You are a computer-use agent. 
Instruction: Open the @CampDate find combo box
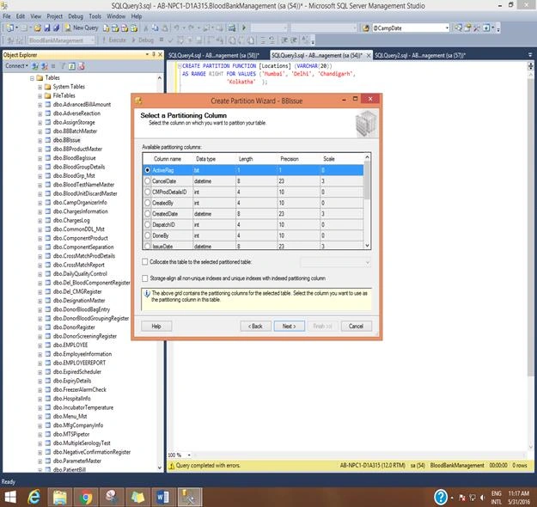coord(411,28)
